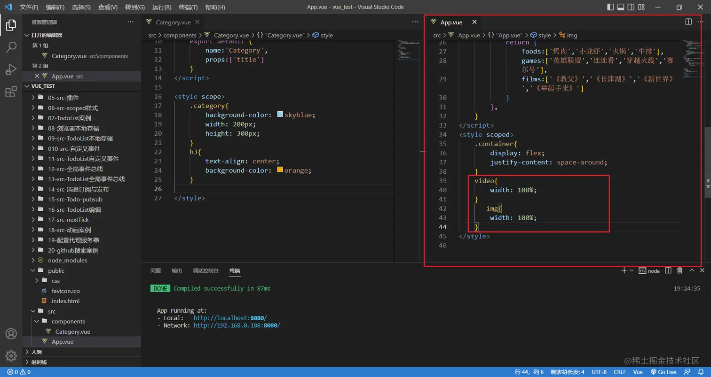Image resolution: width=711 pixels, height=377 pixels.
Task: Collapse the components folder
Action: pyautogui.click(x=82, y=321)
